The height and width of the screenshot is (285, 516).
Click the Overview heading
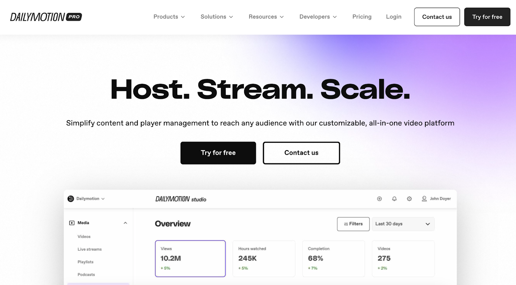tap(173, 224)
